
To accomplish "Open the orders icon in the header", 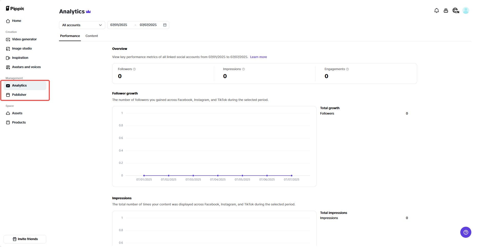I will point(446,10).
